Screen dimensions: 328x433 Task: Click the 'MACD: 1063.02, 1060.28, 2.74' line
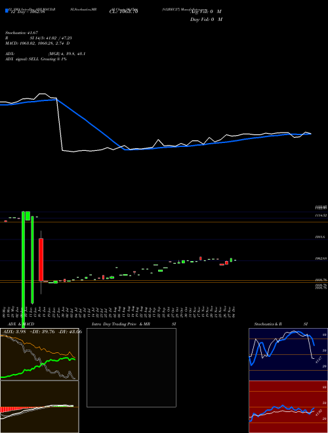coord(35,43)
